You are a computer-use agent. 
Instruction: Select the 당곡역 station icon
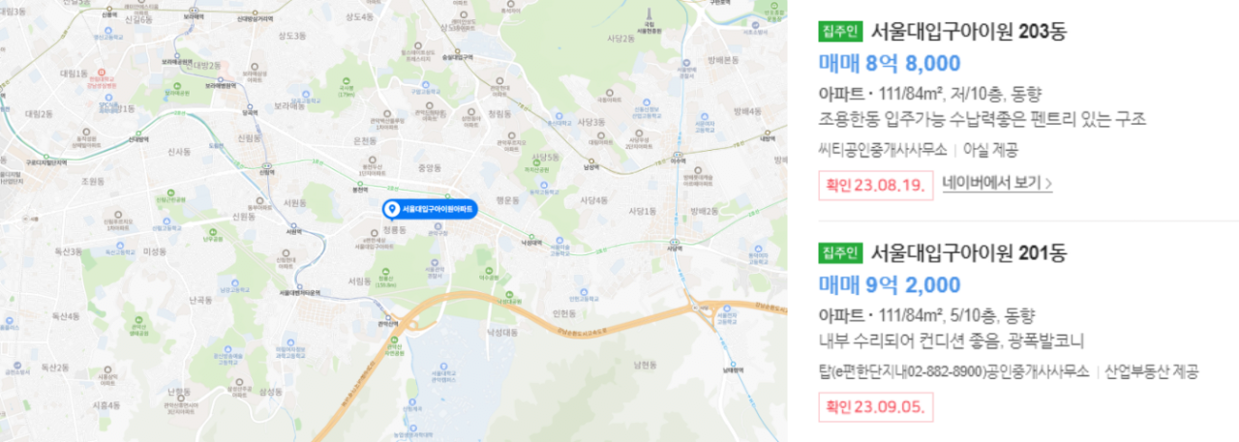tap(251, 105)
